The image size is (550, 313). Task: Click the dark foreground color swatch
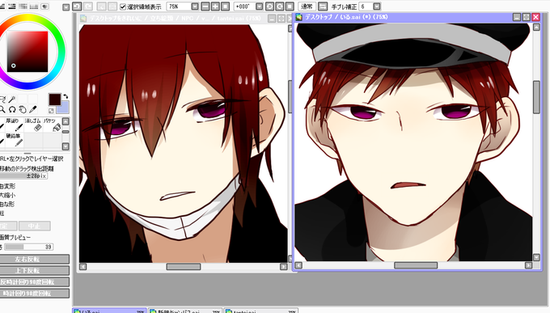coord(55,99)
